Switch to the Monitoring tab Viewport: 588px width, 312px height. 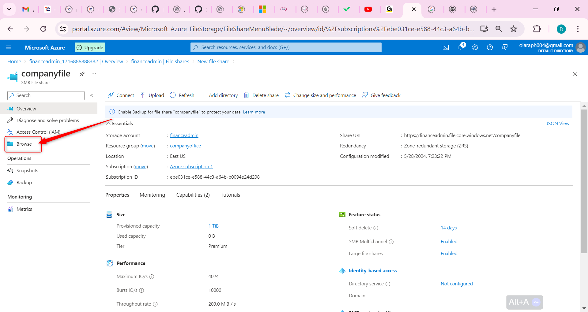[152, 195]
